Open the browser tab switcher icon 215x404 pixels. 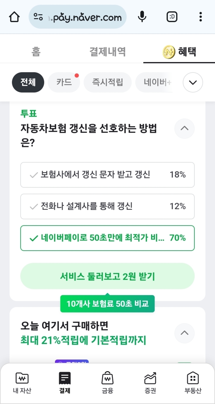171,17
